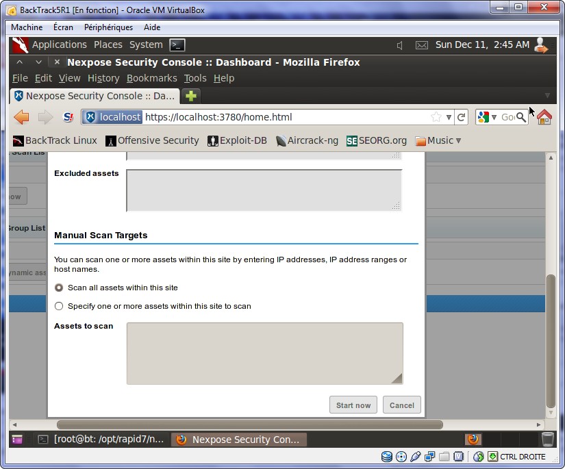Click the Assets to scan text area
The width and height of the screenshot is (565, 469).
tap(265, 353)
